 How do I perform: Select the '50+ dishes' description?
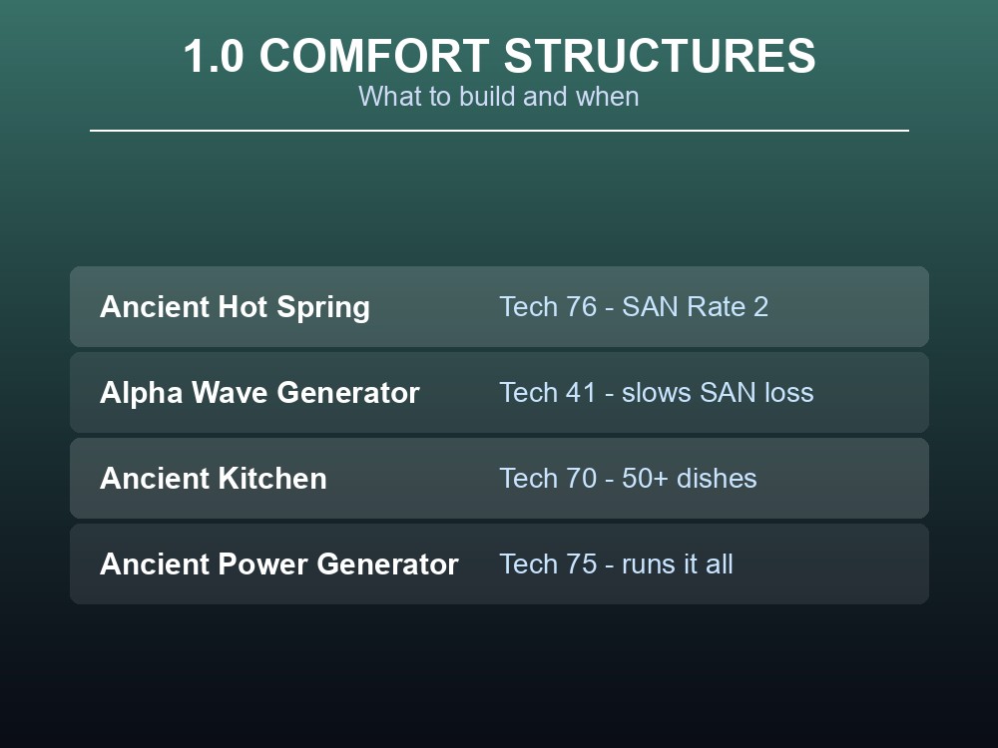pos(690,479)
